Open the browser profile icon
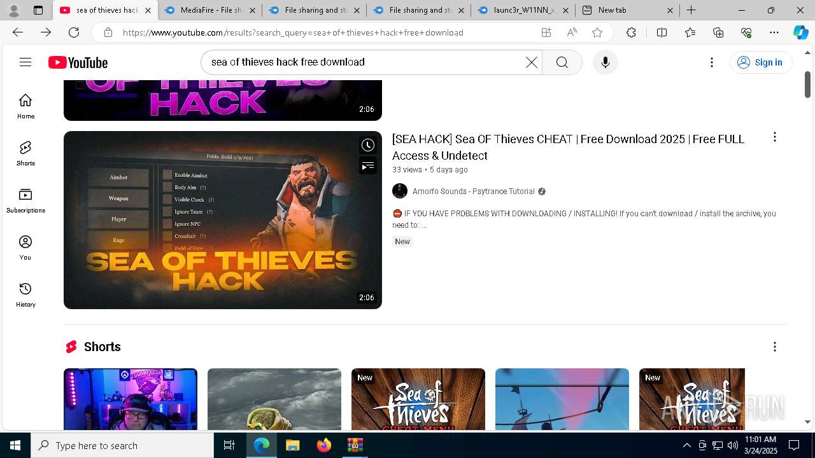815x458 pixels. [x=13, y=10]
